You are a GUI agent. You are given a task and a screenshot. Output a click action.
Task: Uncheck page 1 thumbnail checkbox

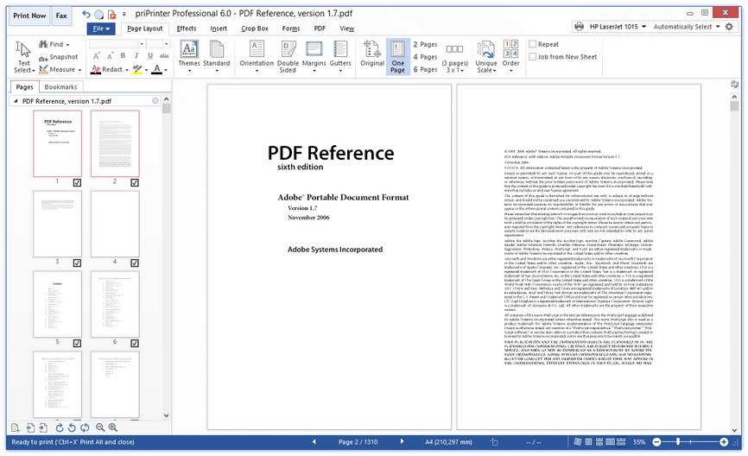point(77,183)
